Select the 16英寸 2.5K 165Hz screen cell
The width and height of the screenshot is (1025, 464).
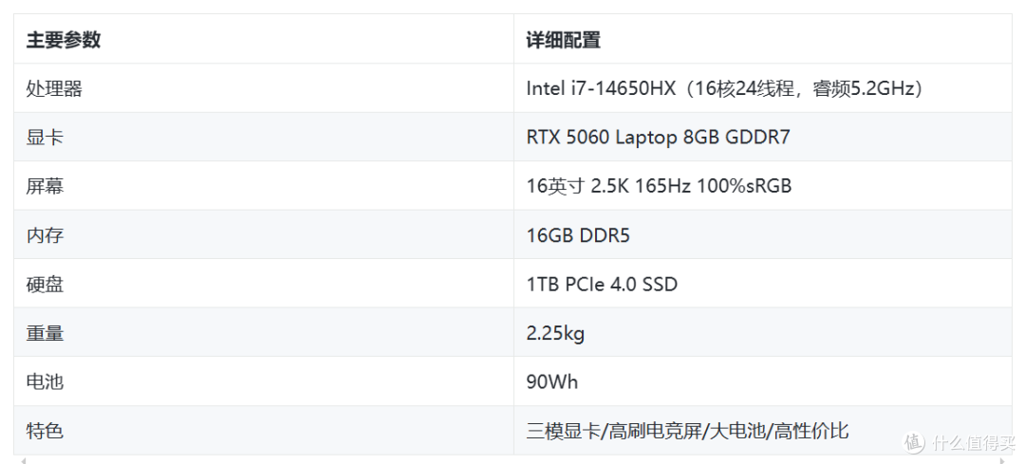pos(763,186)
